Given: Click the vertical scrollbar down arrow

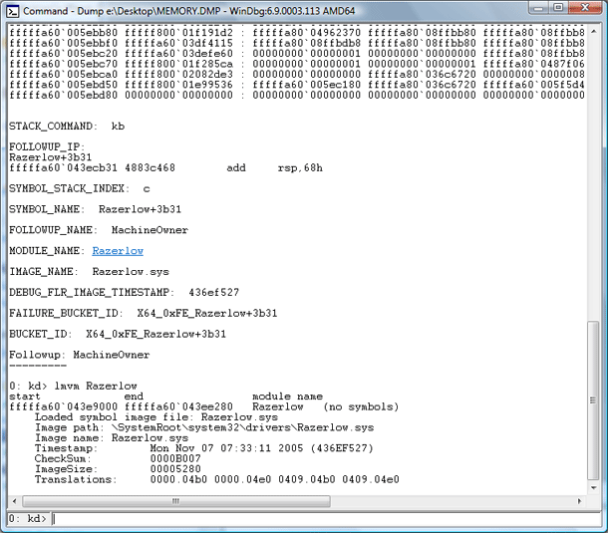Looking at the screenshot, I should coord(593,487).
